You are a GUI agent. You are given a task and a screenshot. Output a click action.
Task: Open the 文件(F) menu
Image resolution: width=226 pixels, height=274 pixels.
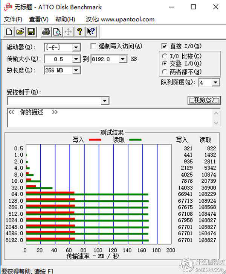click(x=13, y=19)
